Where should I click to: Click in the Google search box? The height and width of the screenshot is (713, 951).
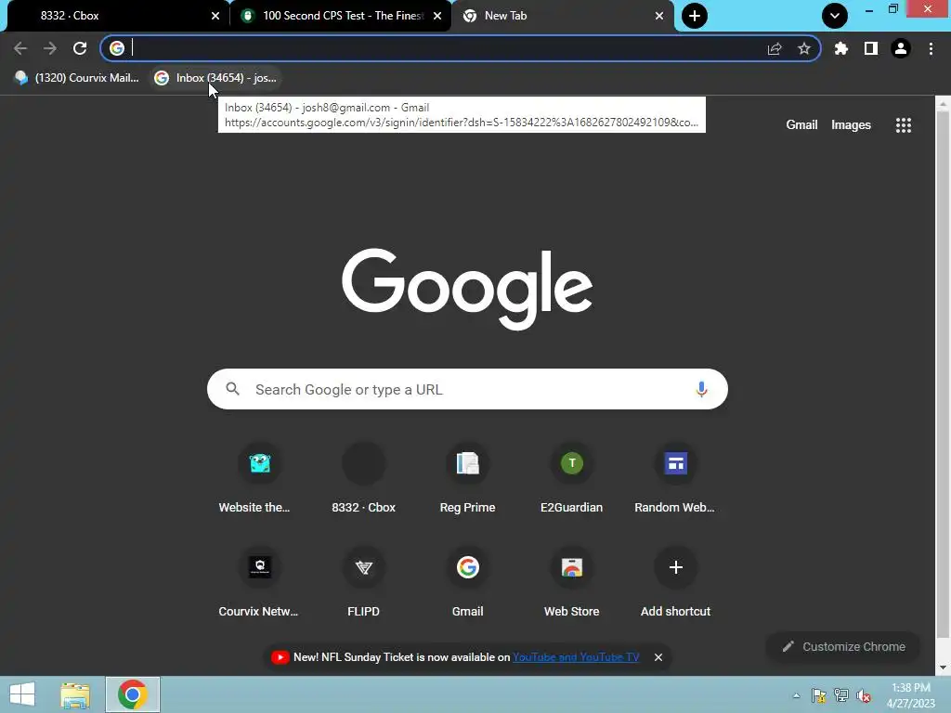tap(467, 389)
